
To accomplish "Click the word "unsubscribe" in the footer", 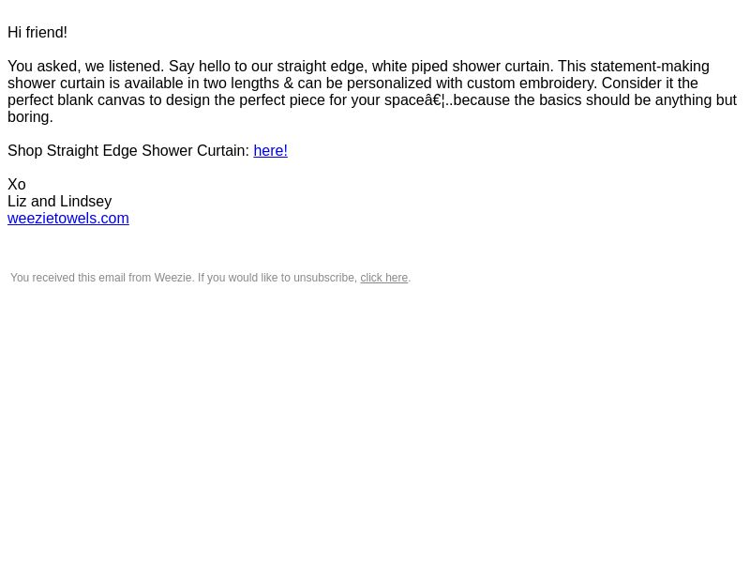I will click(323, 278).
